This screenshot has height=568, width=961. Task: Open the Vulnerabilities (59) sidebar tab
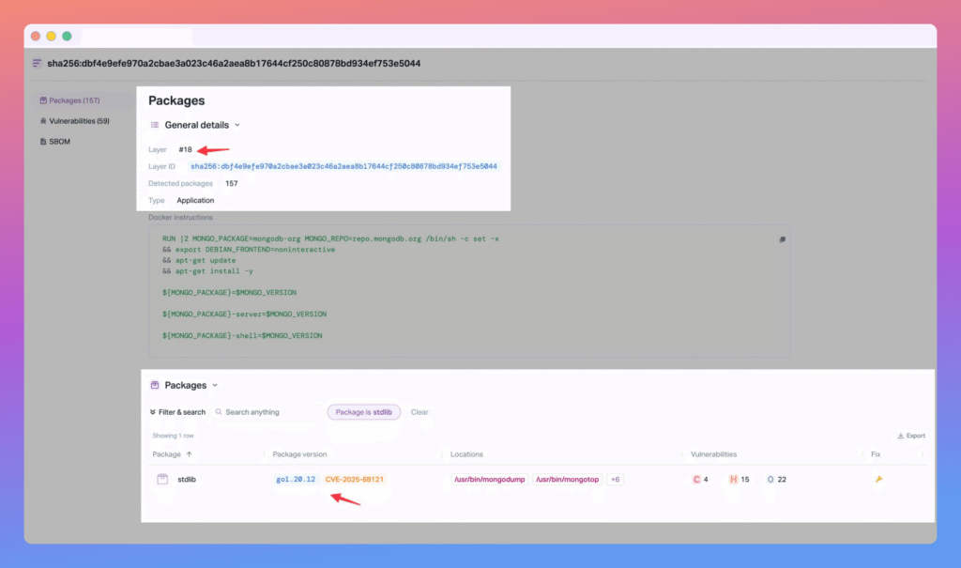click(x=74, y=121)
